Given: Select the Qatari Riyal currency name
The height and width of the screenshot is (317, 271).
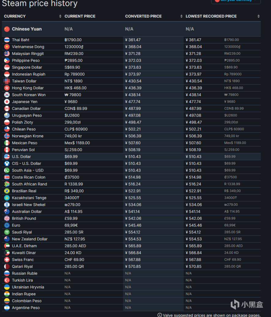Looking at the screenshot, I should coord(22,267).
